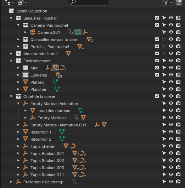Screen dimensions: 185x188
Task: Click the mesh icon beside Mon monde à moi!
Action: point(68,53)
